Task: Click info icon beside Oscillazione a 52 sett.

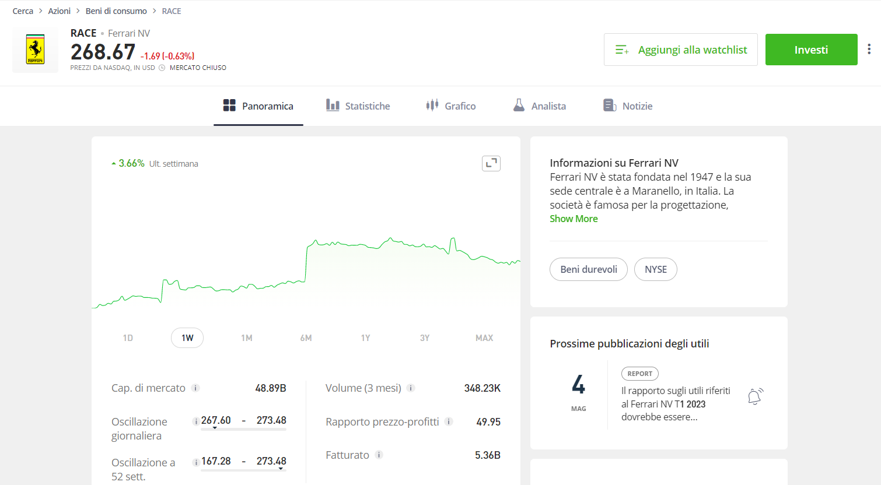Action: 195,462
